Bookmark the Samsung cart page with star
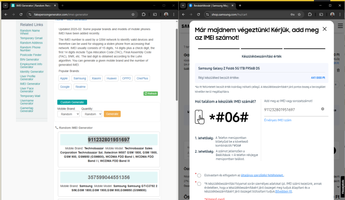This screenshot has height=200, width=345. 299,15
